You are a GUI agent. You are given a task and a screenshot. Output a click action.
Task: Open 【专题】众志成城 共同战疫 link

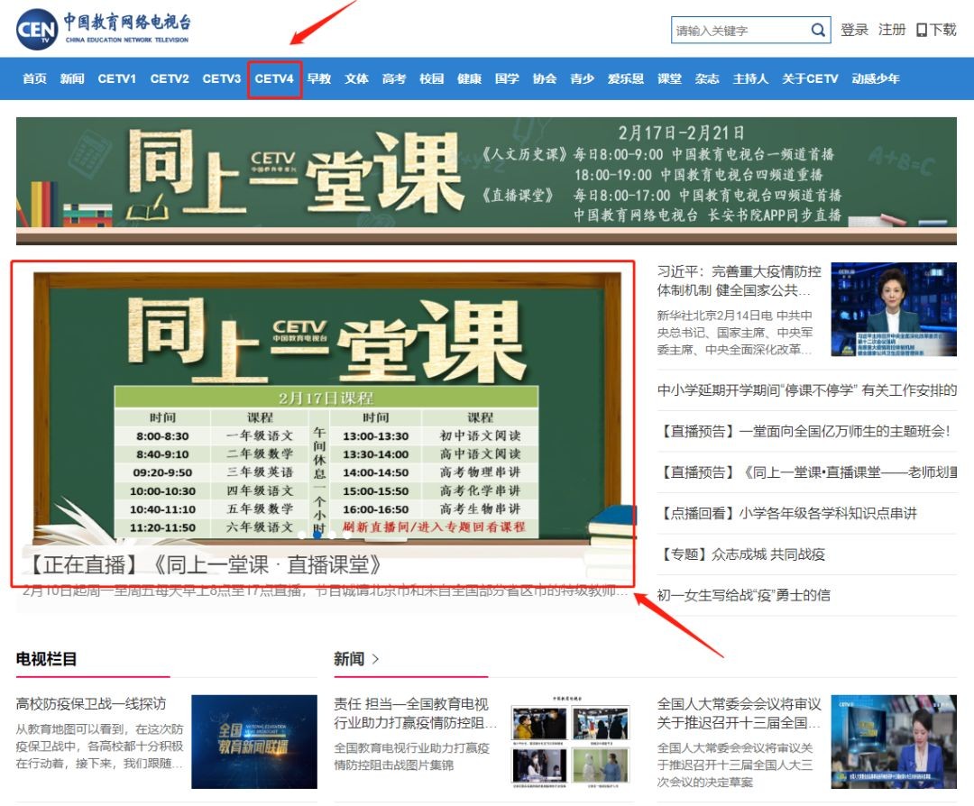pyautogui.click(x=741, y=554)
